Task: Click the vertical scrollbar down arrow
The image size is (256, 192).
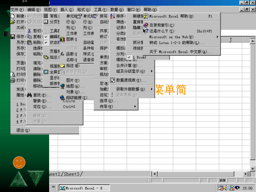Action: (252, 169)
